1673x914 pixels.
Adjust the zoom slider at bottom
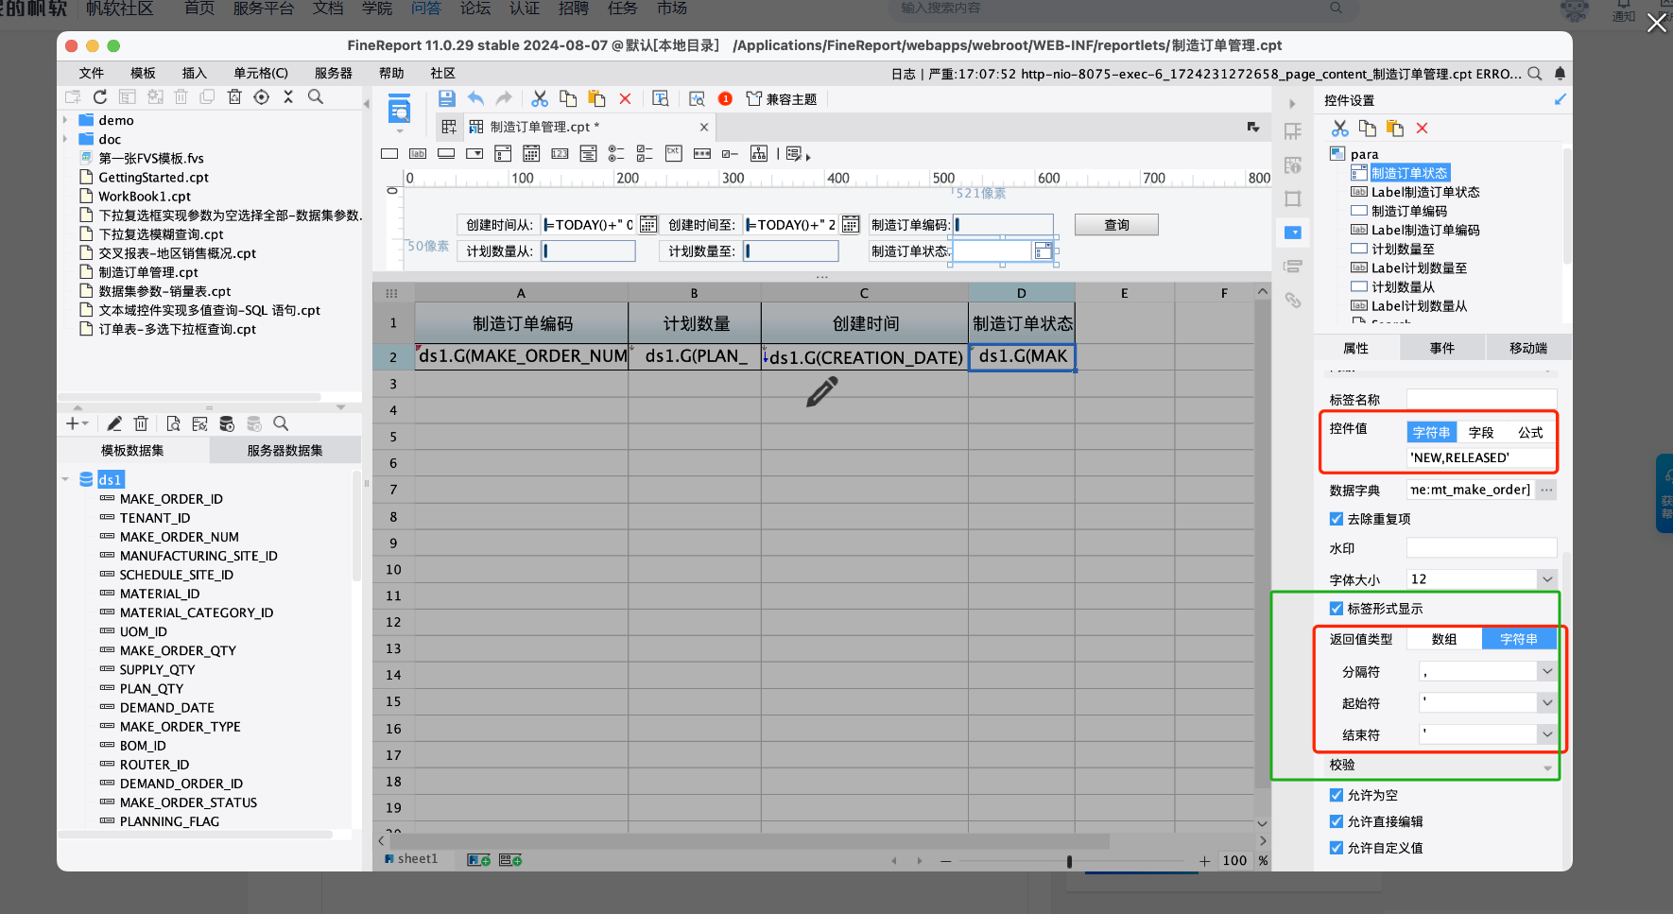click(1069, 861)
